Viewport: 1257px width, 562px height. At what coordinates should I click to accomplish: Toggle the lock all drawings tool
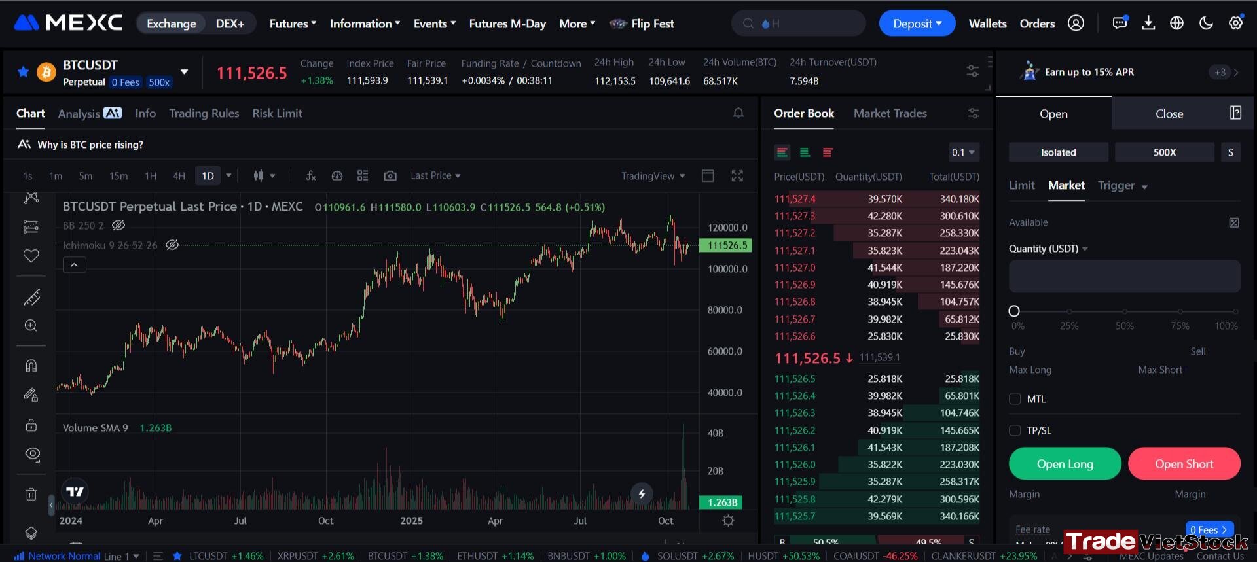pyautogui.click(x=31, y=425)
